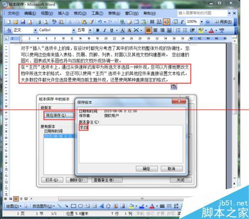
Task: Open the 视图(V) menu
Action: [47, 13]
